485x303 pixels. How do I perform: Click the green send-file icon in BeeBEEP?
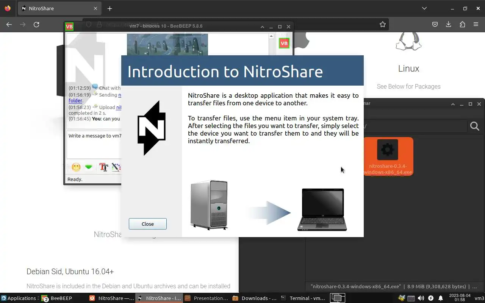(89, 167)
